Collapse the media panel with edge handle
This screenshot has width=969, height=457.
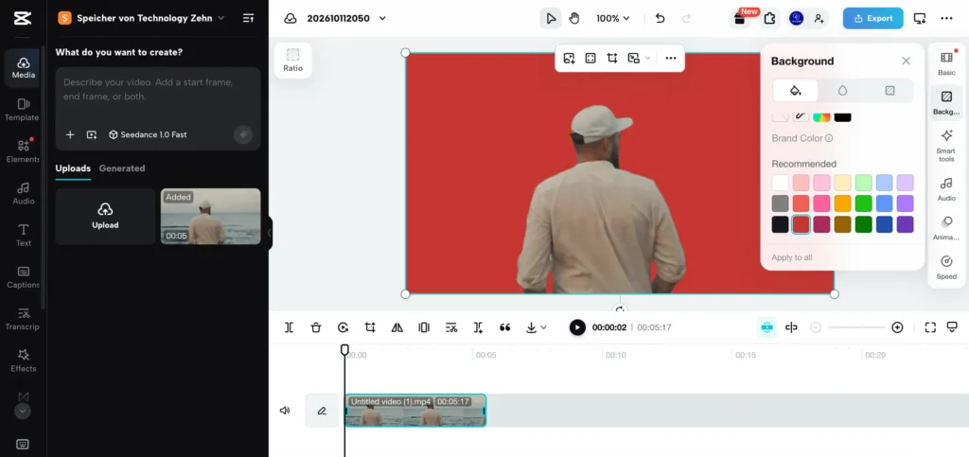tap(270, 233)
